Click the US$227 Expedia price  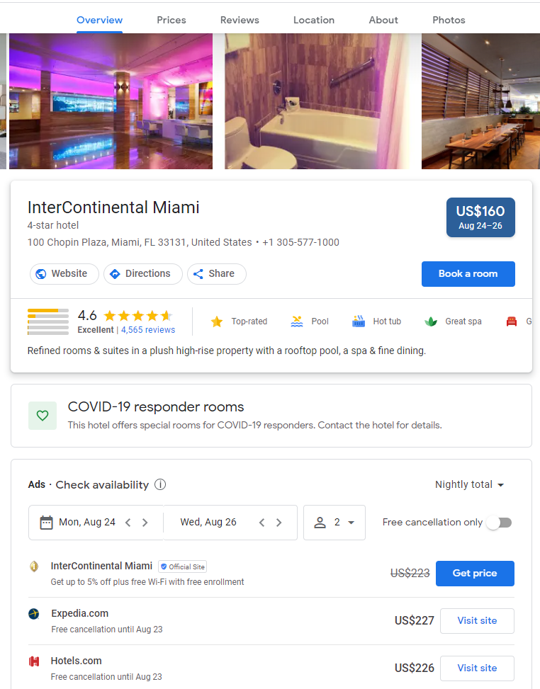click(x=415, y=620)
